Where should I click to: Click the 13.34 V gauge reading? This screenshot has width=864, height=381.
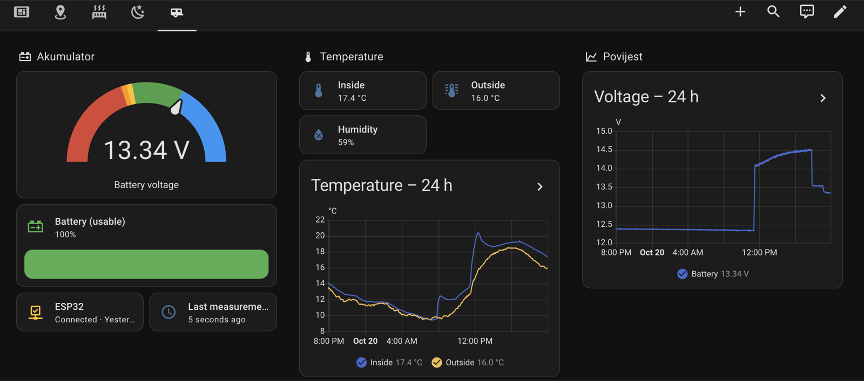point(146,150)
